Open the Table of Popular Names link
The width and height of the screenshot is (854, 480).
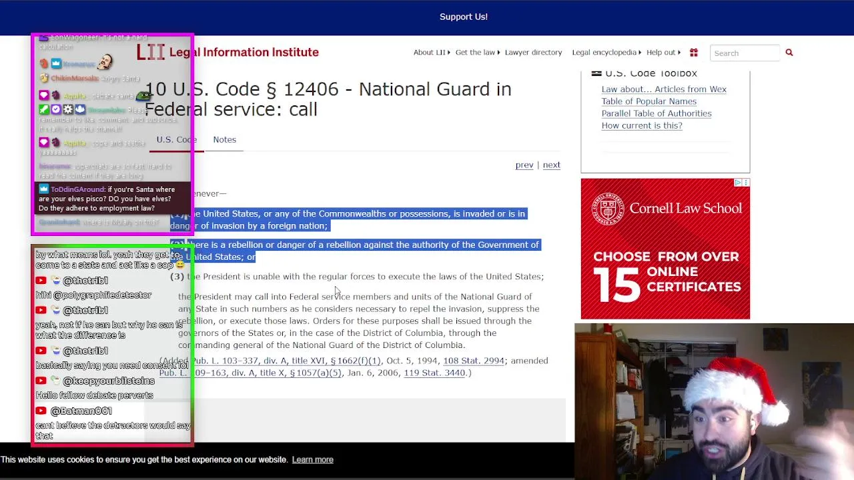[x=649, y=101]
